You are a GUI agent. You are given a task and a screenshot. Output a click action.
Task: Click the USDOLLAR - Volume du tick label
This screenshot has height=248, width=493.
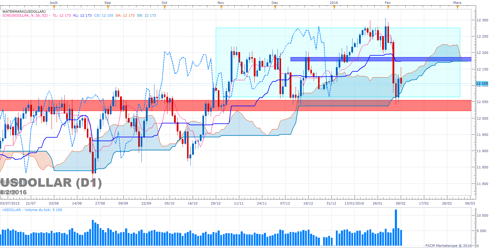[32, 210]
